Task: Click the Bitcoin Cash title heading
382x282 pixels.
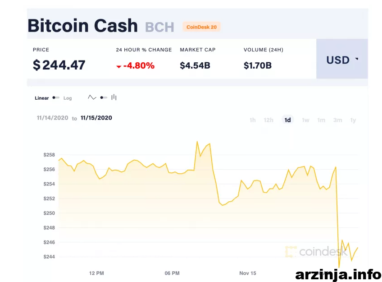Action: click(x=82, y=25)
